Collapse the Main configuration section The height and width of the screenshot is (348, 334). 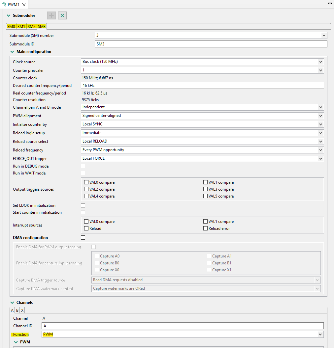pyautogui.click(x=12, y=52)
